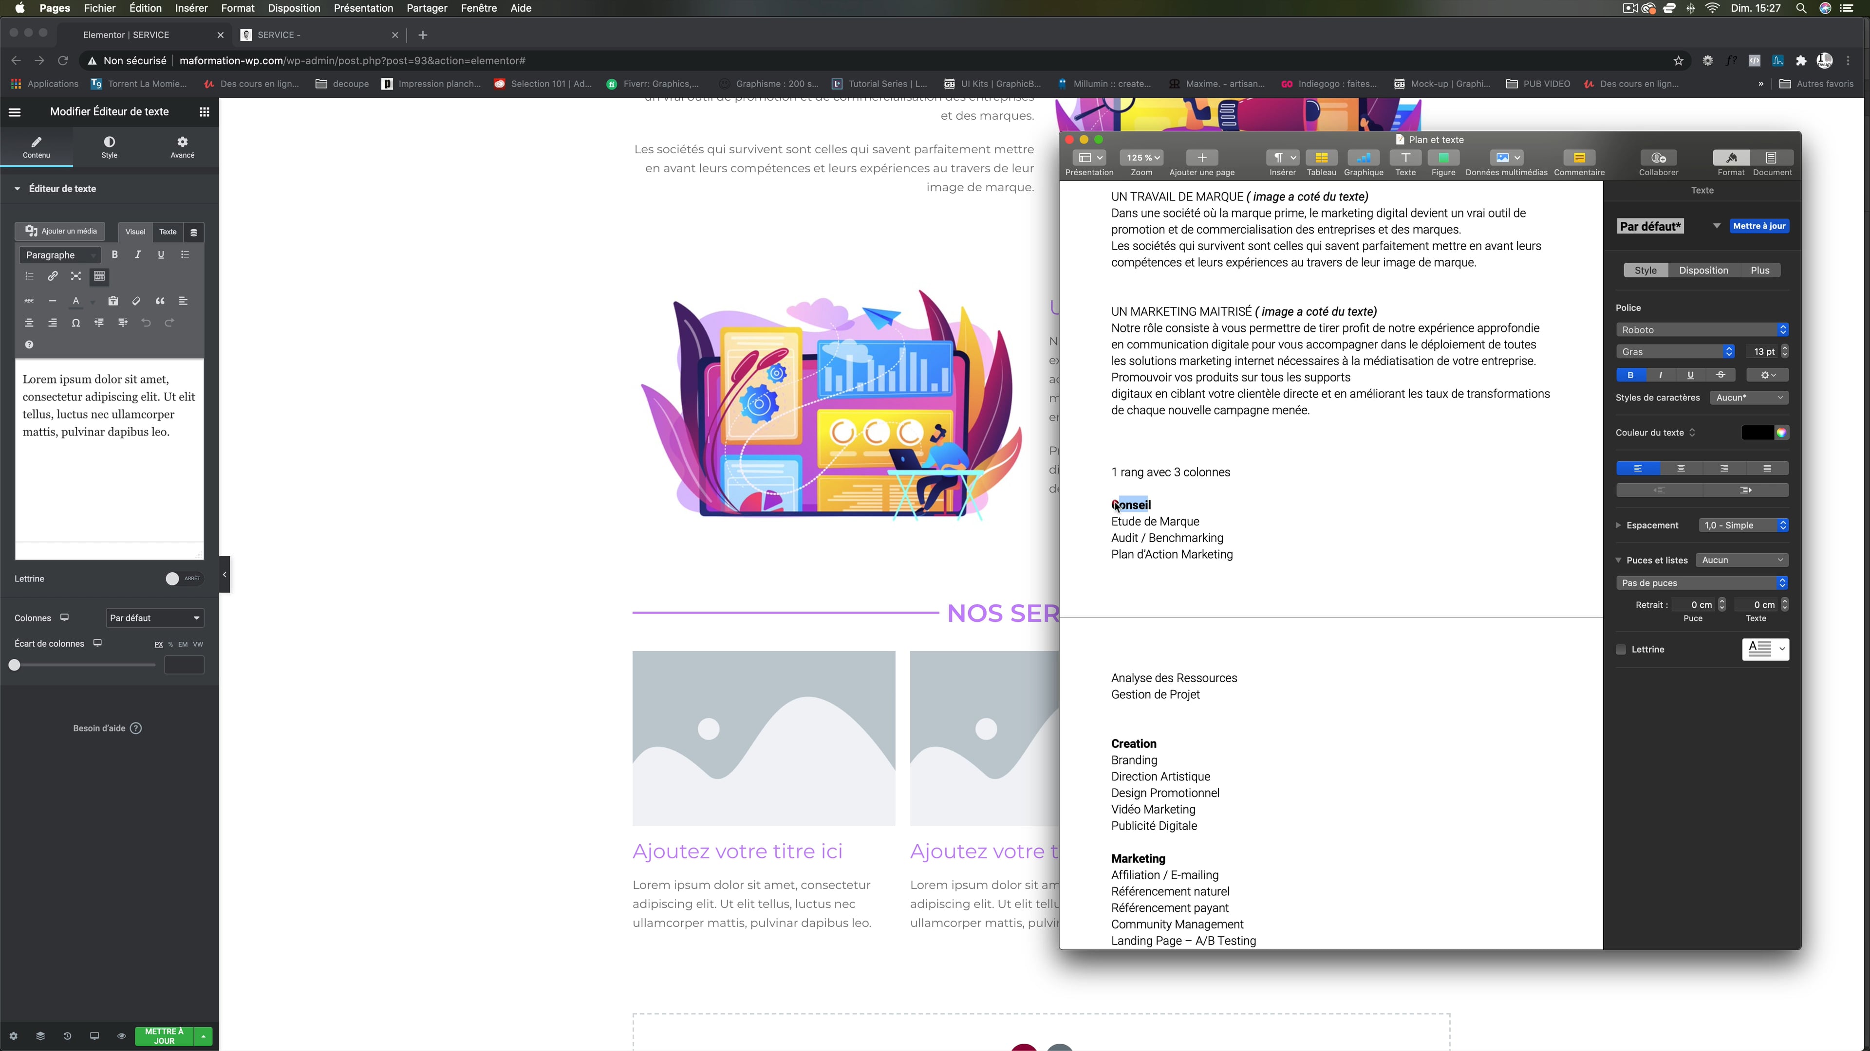Open Insérer menu in menu bar

click(191, 8)
